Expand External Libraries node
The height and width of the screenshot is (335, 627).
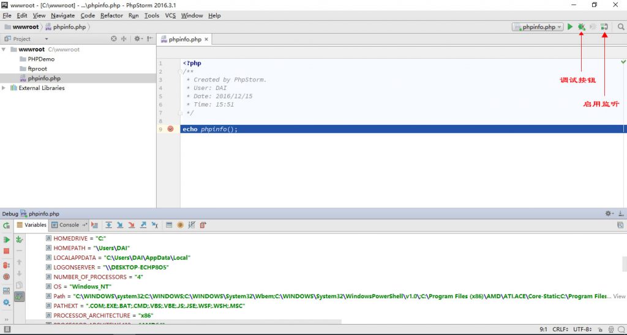(4, 88)
